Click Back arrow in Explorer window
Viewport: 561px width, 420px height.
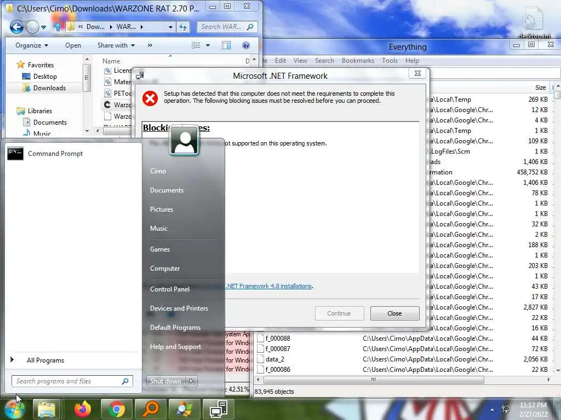pyautogui.click(x=16, y=27)
